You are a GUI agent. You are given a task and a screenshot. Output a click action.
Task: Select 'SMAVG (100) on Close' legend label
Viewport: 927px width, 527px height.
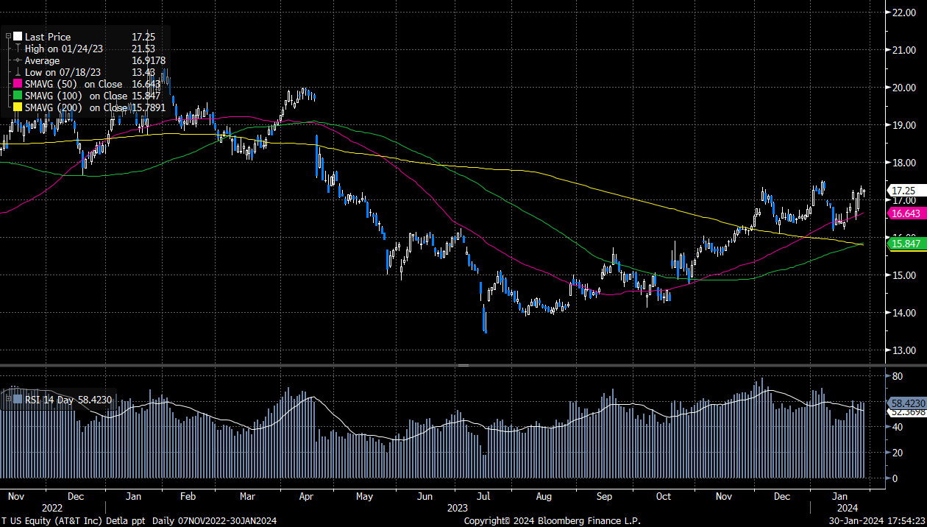pos(77,96)
